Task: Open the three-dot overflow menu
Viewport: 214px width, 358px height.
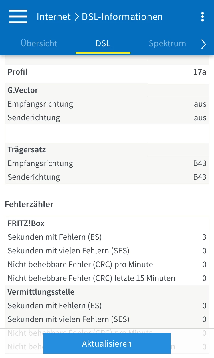Action: tap(202, 17)
